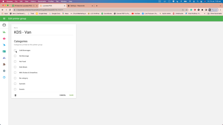
Task: Open Inventory management icon in sidebar
Action: (4, 45)
